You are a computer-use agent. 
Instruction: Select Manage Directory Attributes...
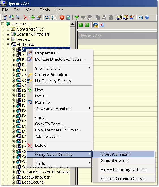click(x=59, y=59)
